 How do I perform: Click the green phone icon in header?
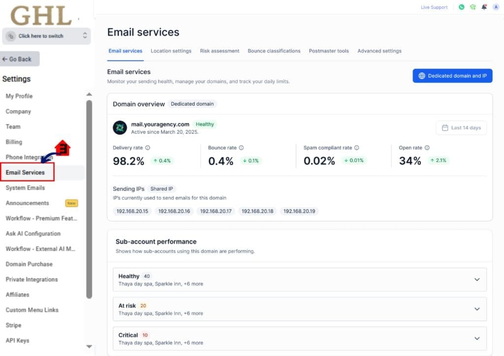pos(461,7)
